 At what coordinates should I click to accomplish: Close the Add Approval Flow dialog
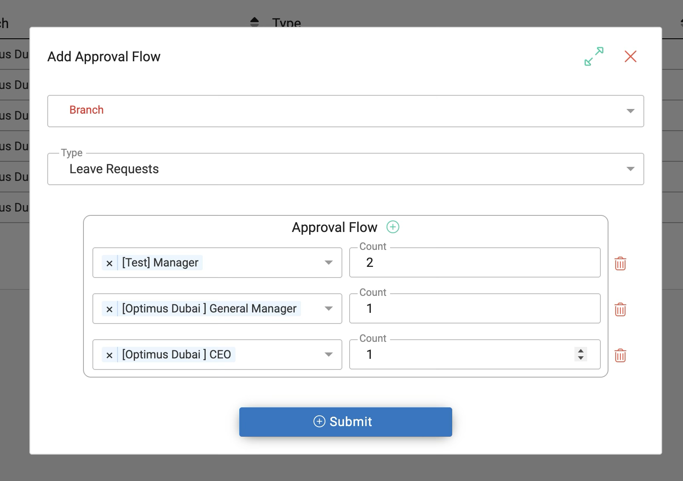(x=630, y=56)
